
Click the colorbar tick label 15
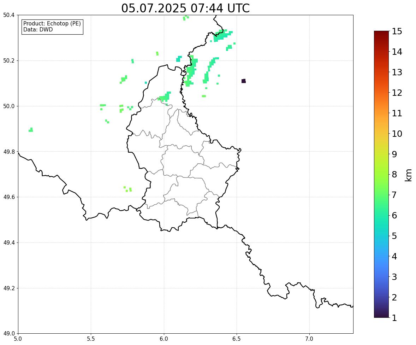(x=397, y=31)
